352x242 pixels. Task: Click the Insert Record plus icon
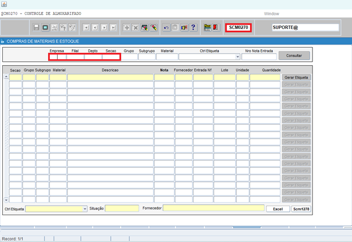tap(127, 27)
